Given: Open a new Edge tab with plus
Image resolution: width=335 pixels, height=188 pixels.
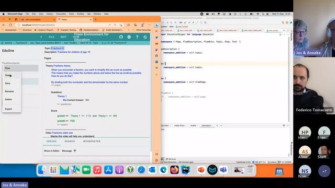Looking at the screenshot, I should pos(95,20).
